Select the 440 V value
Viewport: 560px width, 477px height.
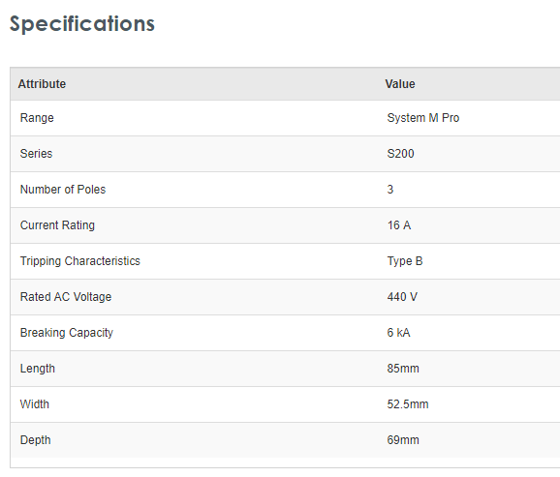click(402, 297)
